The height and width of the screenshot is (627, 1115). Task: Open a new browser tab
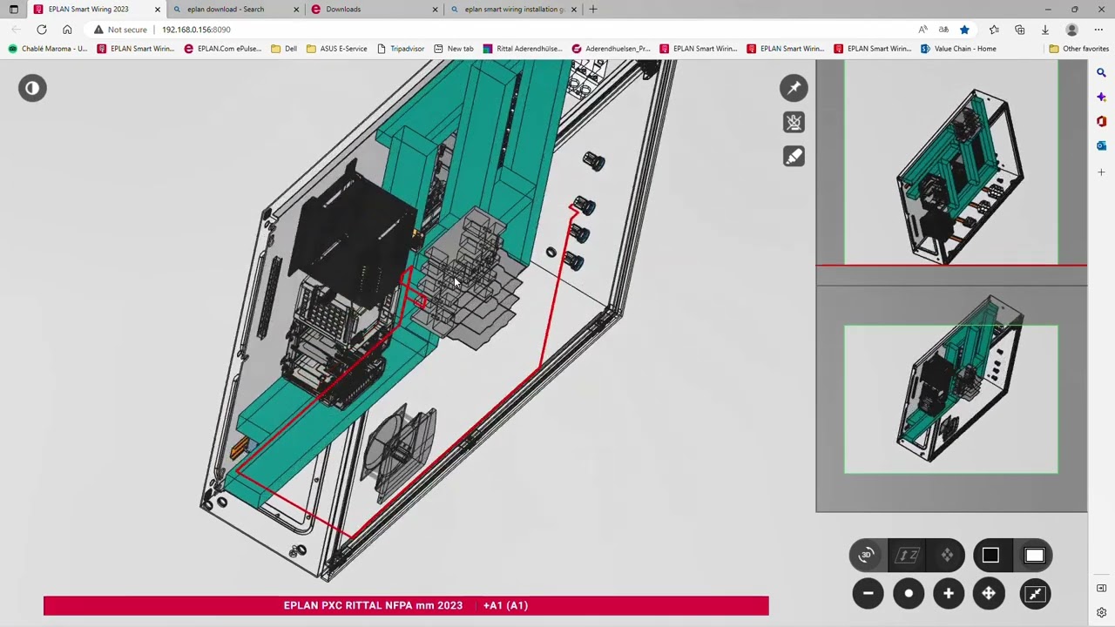point(593,10)
